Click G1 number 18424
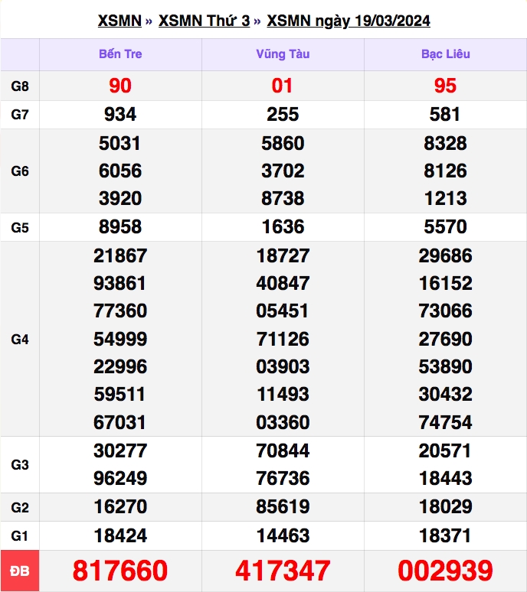 (120, 535)
